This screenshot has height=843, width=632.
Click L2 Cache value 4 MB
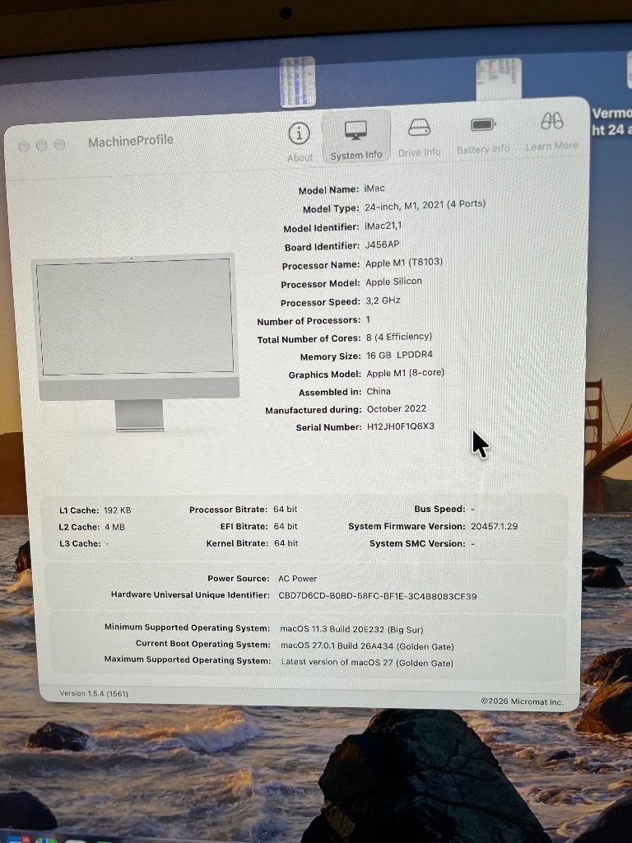coord(114,527)
